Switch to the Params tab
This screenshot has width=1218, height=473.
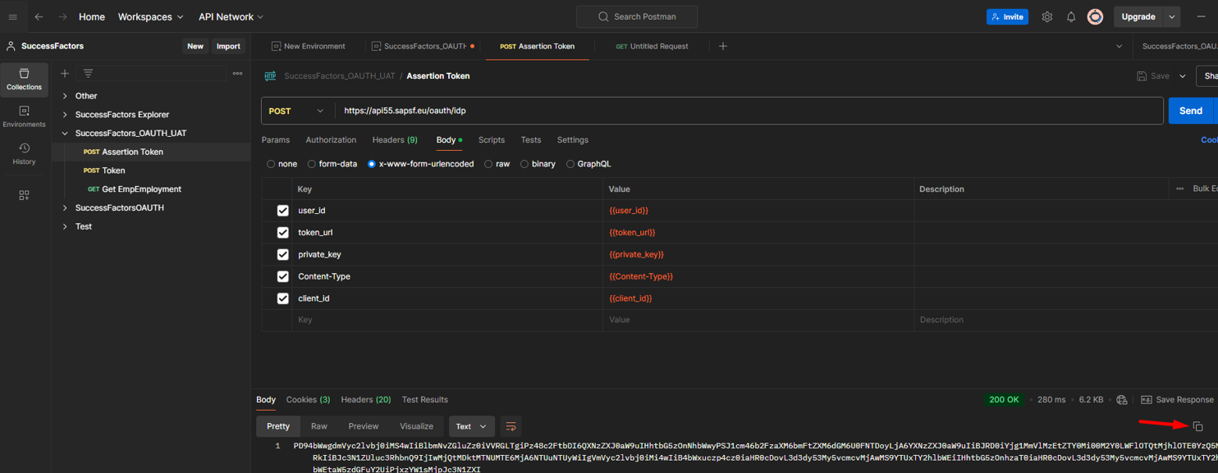(276, 140)
